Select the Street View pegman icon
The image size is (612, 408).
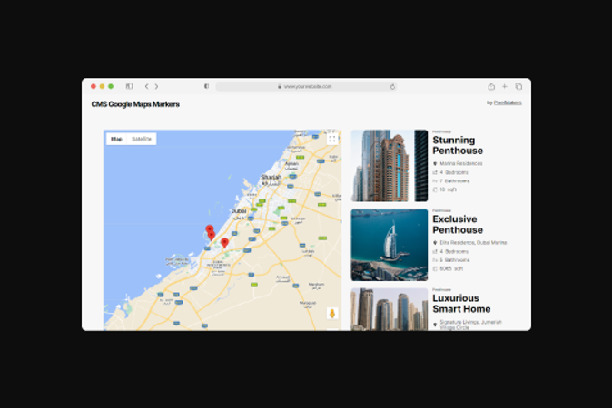[x=332, y=314]
